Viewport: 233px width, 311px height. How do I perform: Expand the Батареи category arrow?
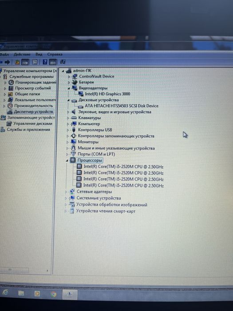tap(69, 82)
